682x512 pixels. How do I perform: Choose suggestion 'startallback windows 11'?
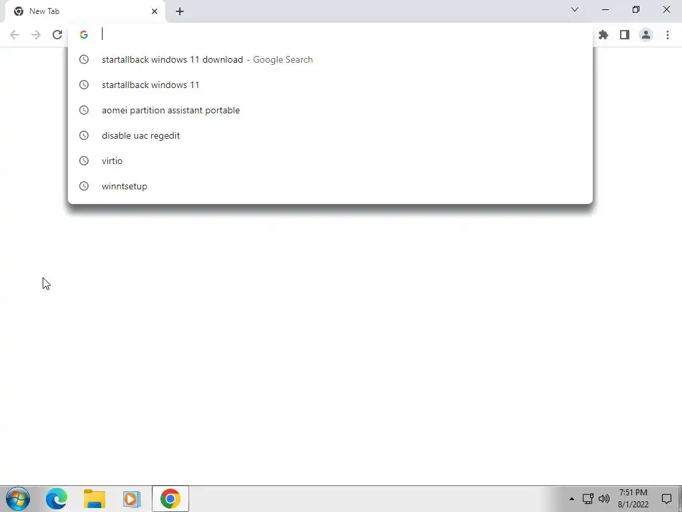330,85
